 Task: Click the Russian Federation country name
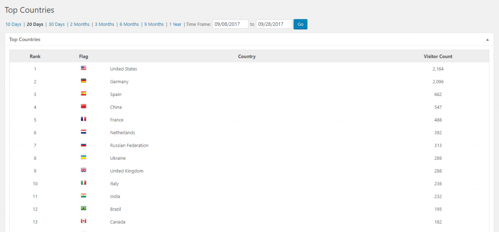pyautogui.click(x=129, y=145)
